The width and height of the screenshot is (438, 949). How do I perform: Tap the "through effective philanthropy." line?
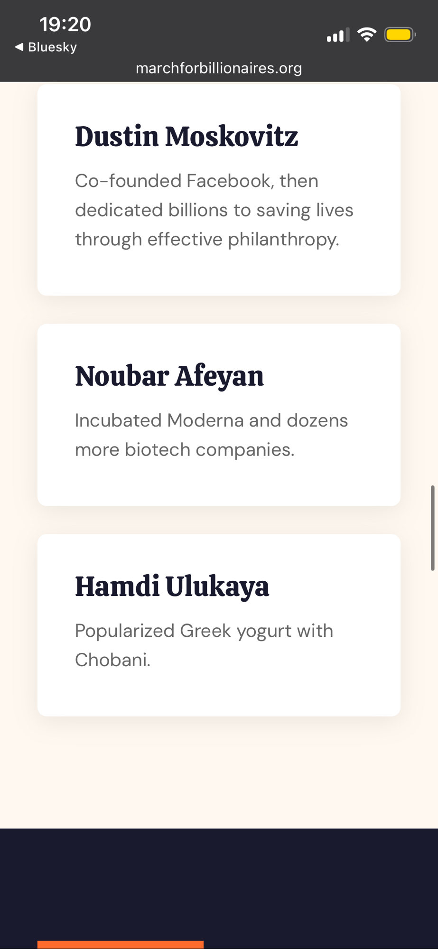pyautogui.click(x=207, y=239)
